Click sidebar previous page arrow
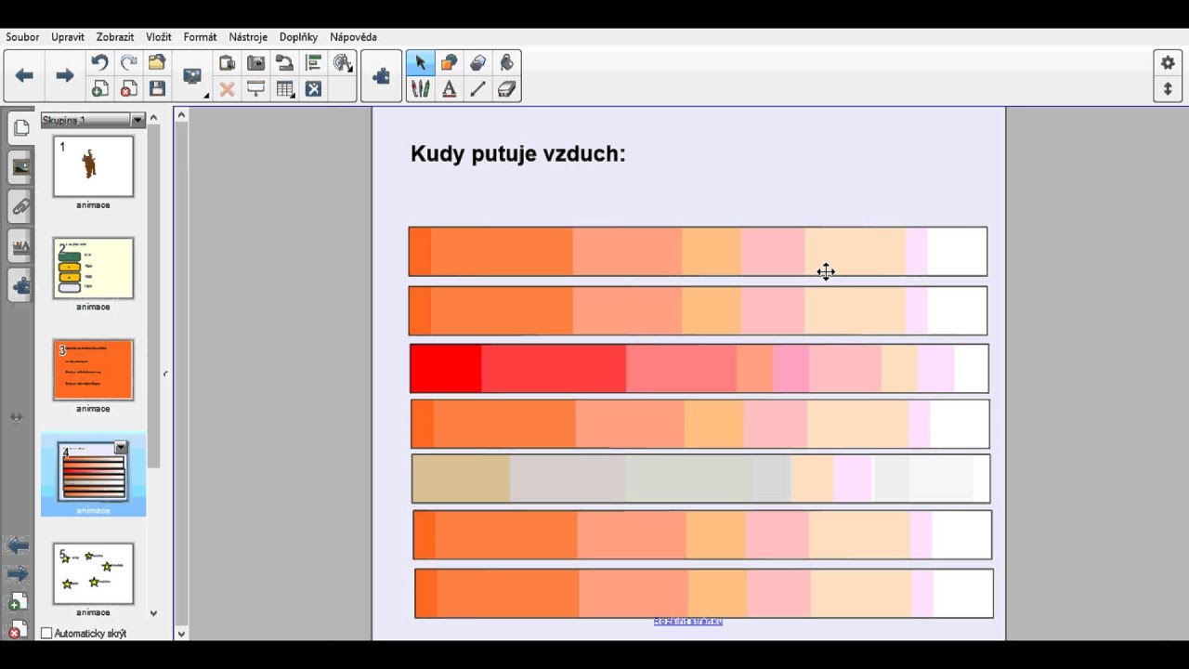Screen dimensions: 1189x669 pyautogui.click(x=17, y=546)
